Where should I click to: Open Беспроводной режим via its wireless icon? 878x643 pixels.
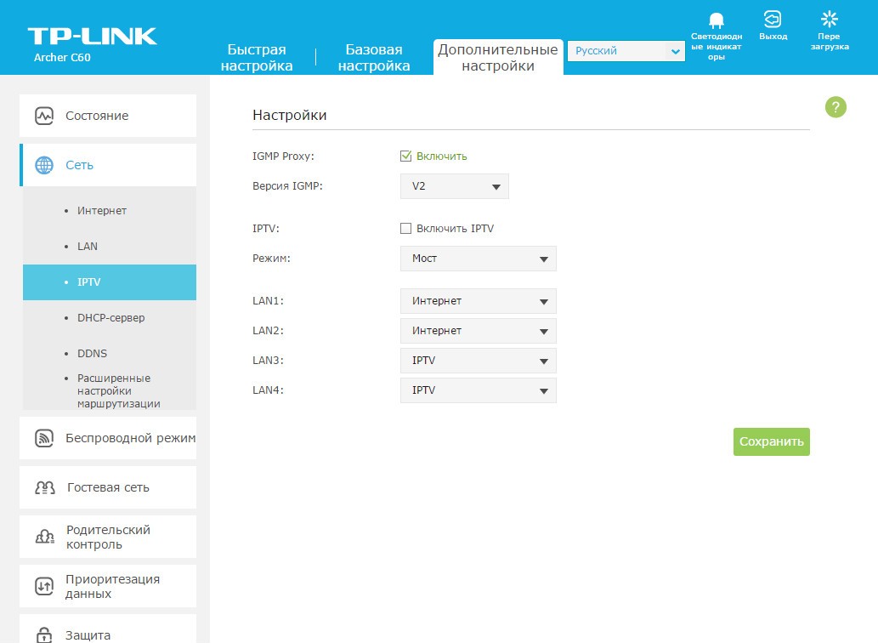click(44, 439)
